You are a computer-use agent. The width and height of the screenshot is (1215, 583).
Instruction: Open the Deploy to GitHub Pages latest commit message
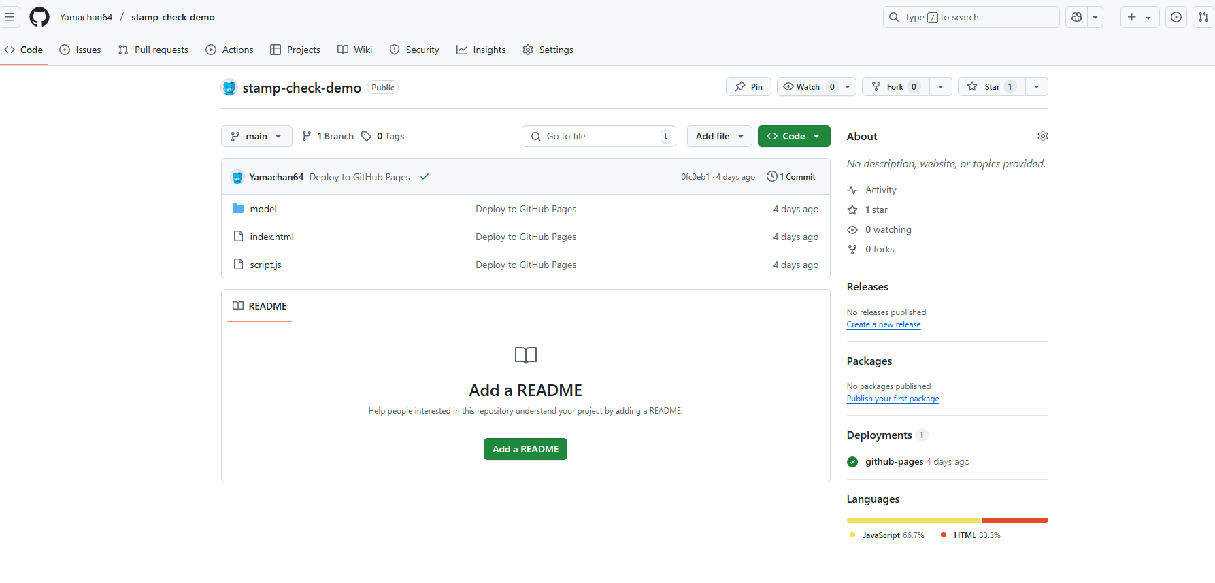point(359,177)
